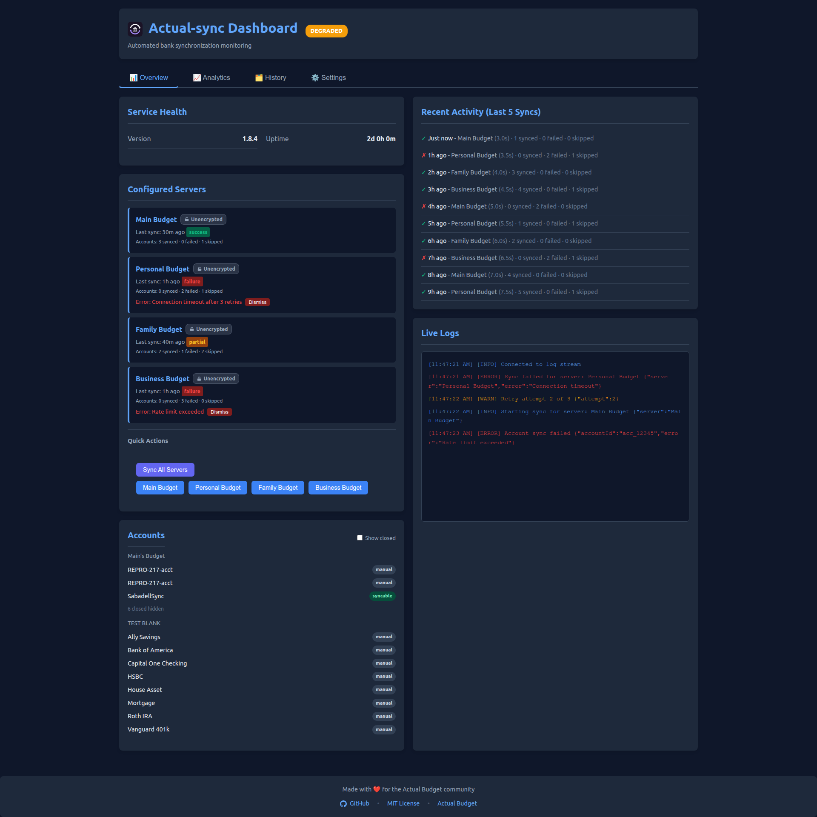Open the History tab
The width and height of the screenshot is (817, 817).
pos(271,78)
